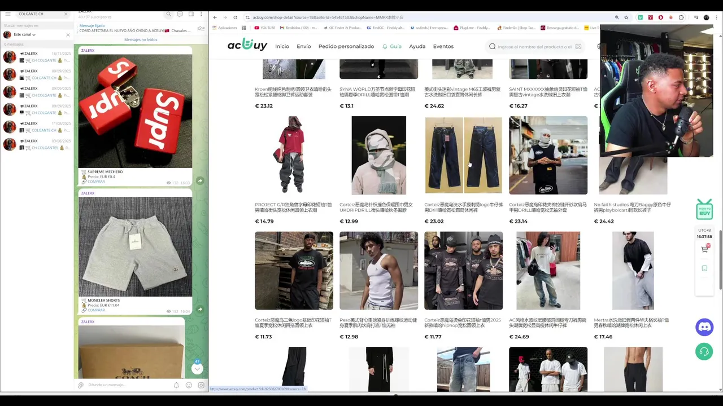
Task: Forward the Supreme Mechero post
Action: pos(200,180)
